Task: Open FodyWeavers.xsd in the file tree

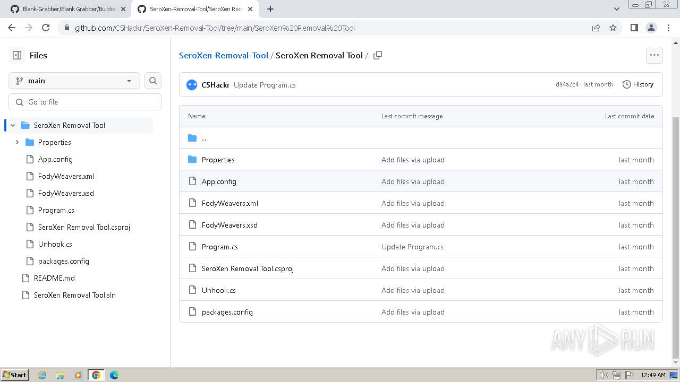Action: pos(66,193)
